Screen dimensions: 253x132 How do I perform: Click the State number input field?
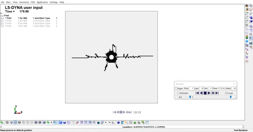[x=234, y=89]
